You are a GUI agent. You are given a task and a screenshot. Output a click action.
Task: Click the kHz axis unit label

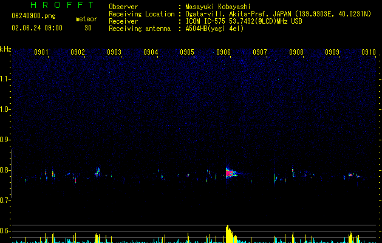(5, 49)
